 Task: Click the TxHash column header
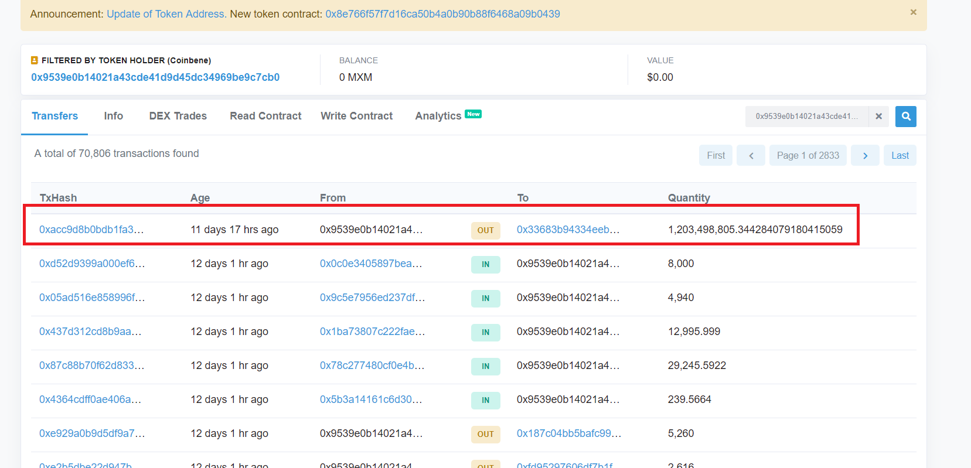[58, 198]
